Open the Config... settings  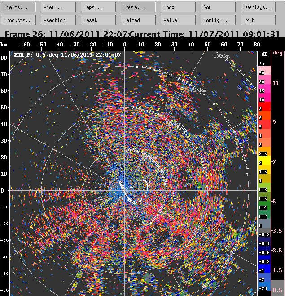click(218, 20)
